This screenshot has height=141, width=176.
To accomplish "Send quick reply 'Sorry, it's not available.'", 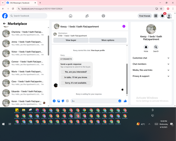I will (x=76, y=83).
